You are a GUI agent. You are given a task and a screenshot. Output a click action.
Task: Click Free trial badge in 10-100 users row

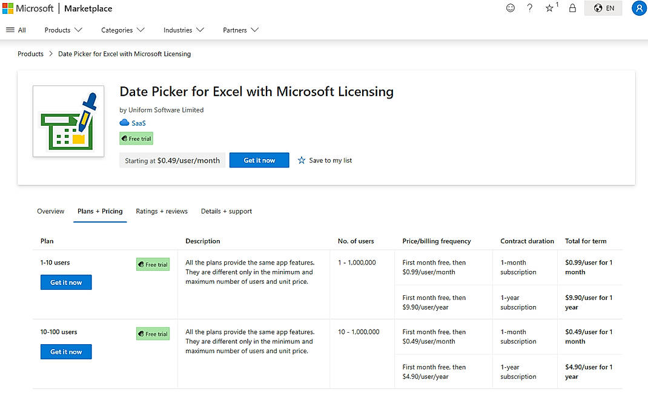click(x=153, y=334)
